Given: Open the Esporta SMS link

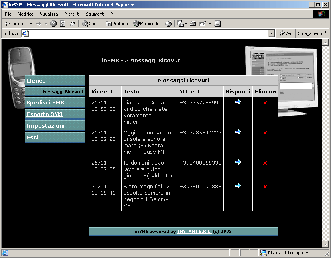Looking at the screenshot, I should (44, 114).
